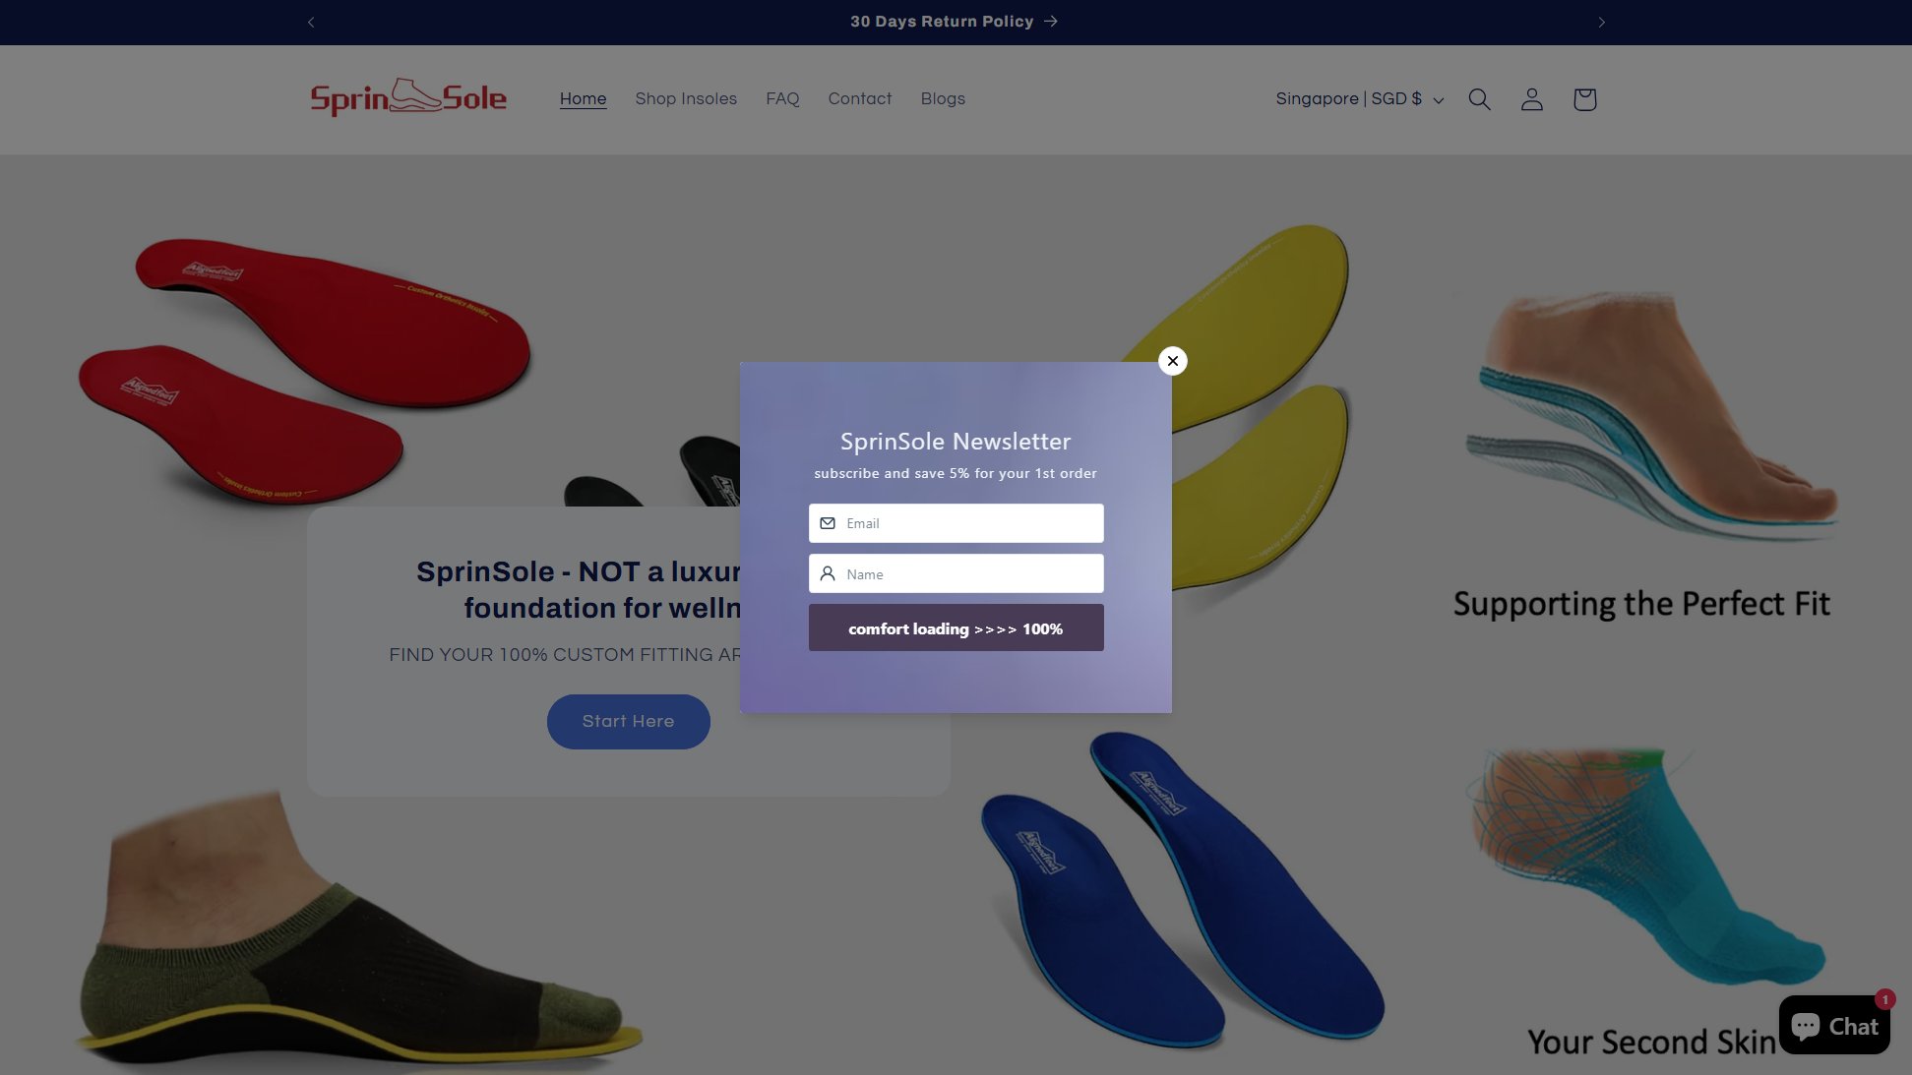The height and width of the screenshot is (1075, 1912).
Task: Click the comfort loading 100% subscribe button
Action: [956, 627]
